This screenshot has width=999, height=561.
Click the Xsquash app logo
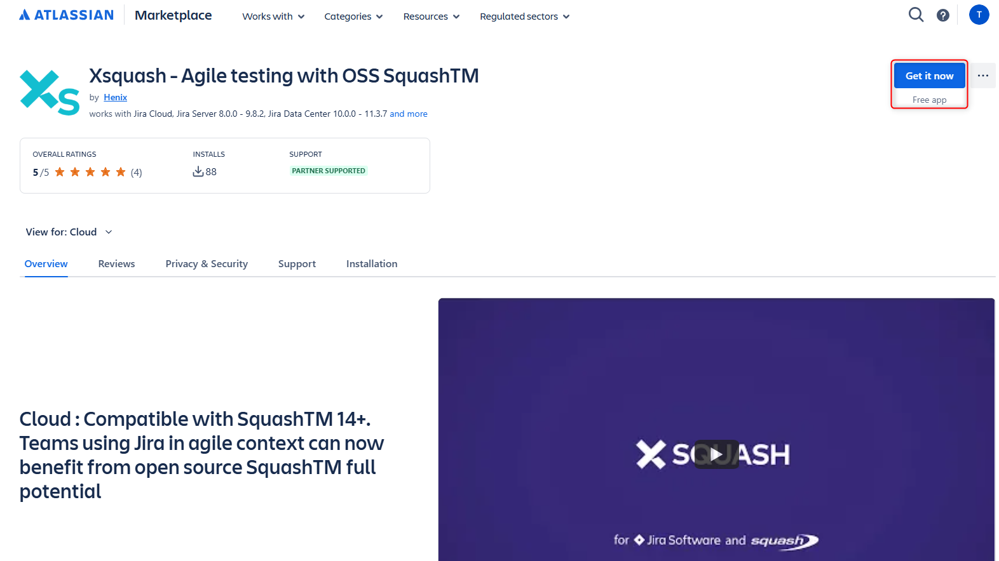click(50, 93)
